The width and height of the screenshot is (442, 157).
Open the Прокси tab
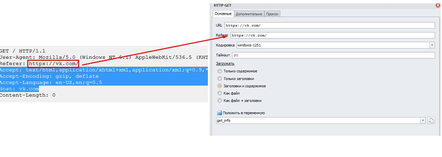tap(272, 14)
